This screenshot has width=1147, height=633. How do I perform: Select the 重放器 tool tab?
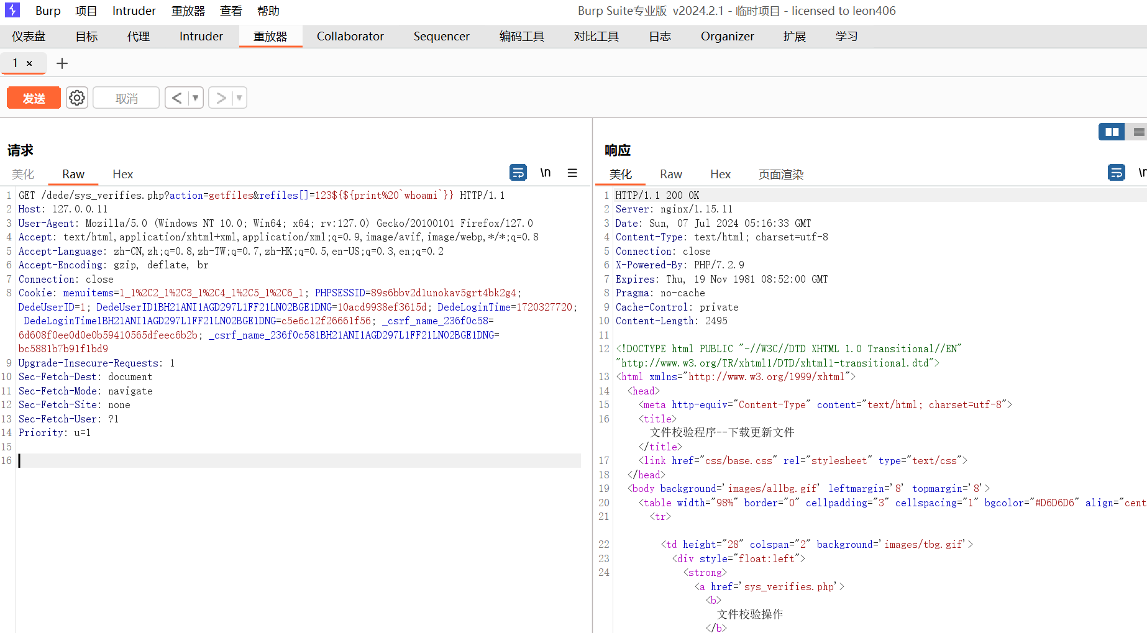pos(270,36)
